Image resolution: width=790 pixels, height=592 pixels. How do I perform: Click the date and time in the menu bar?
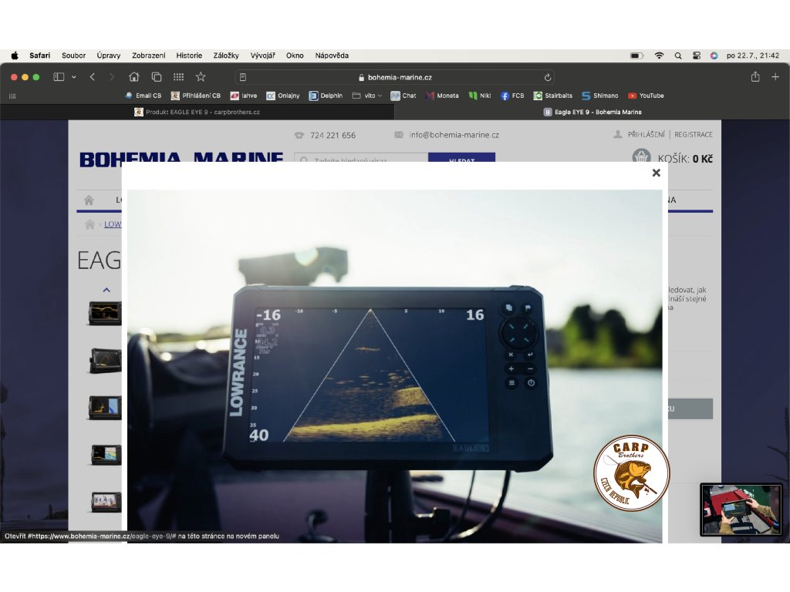753,55
